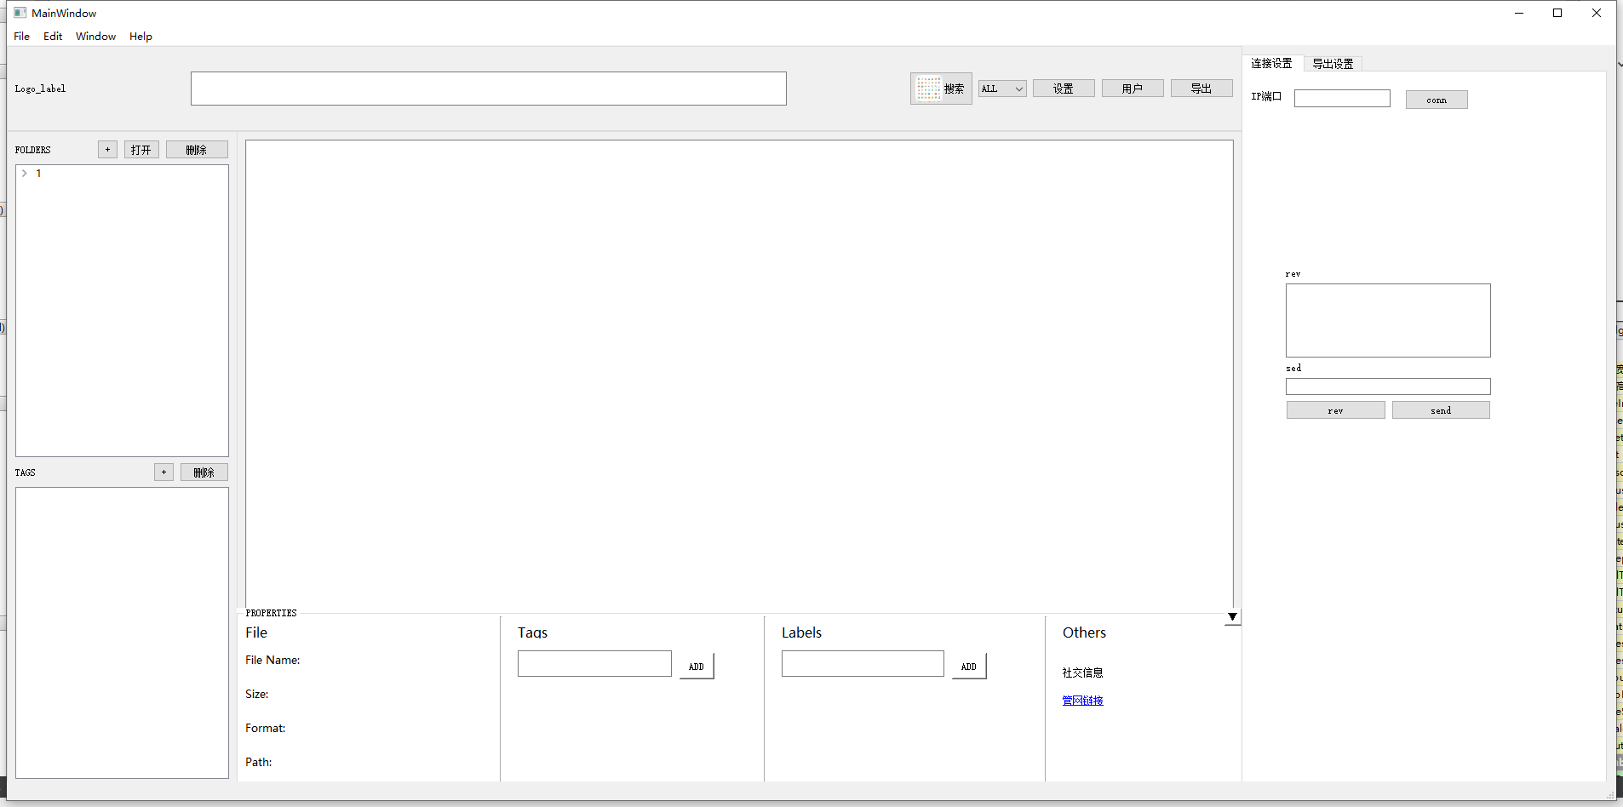The image size is (1623, 807).
Task: Click the 导出 export button
Action: pyautogui.click(x=1201, y=89)
